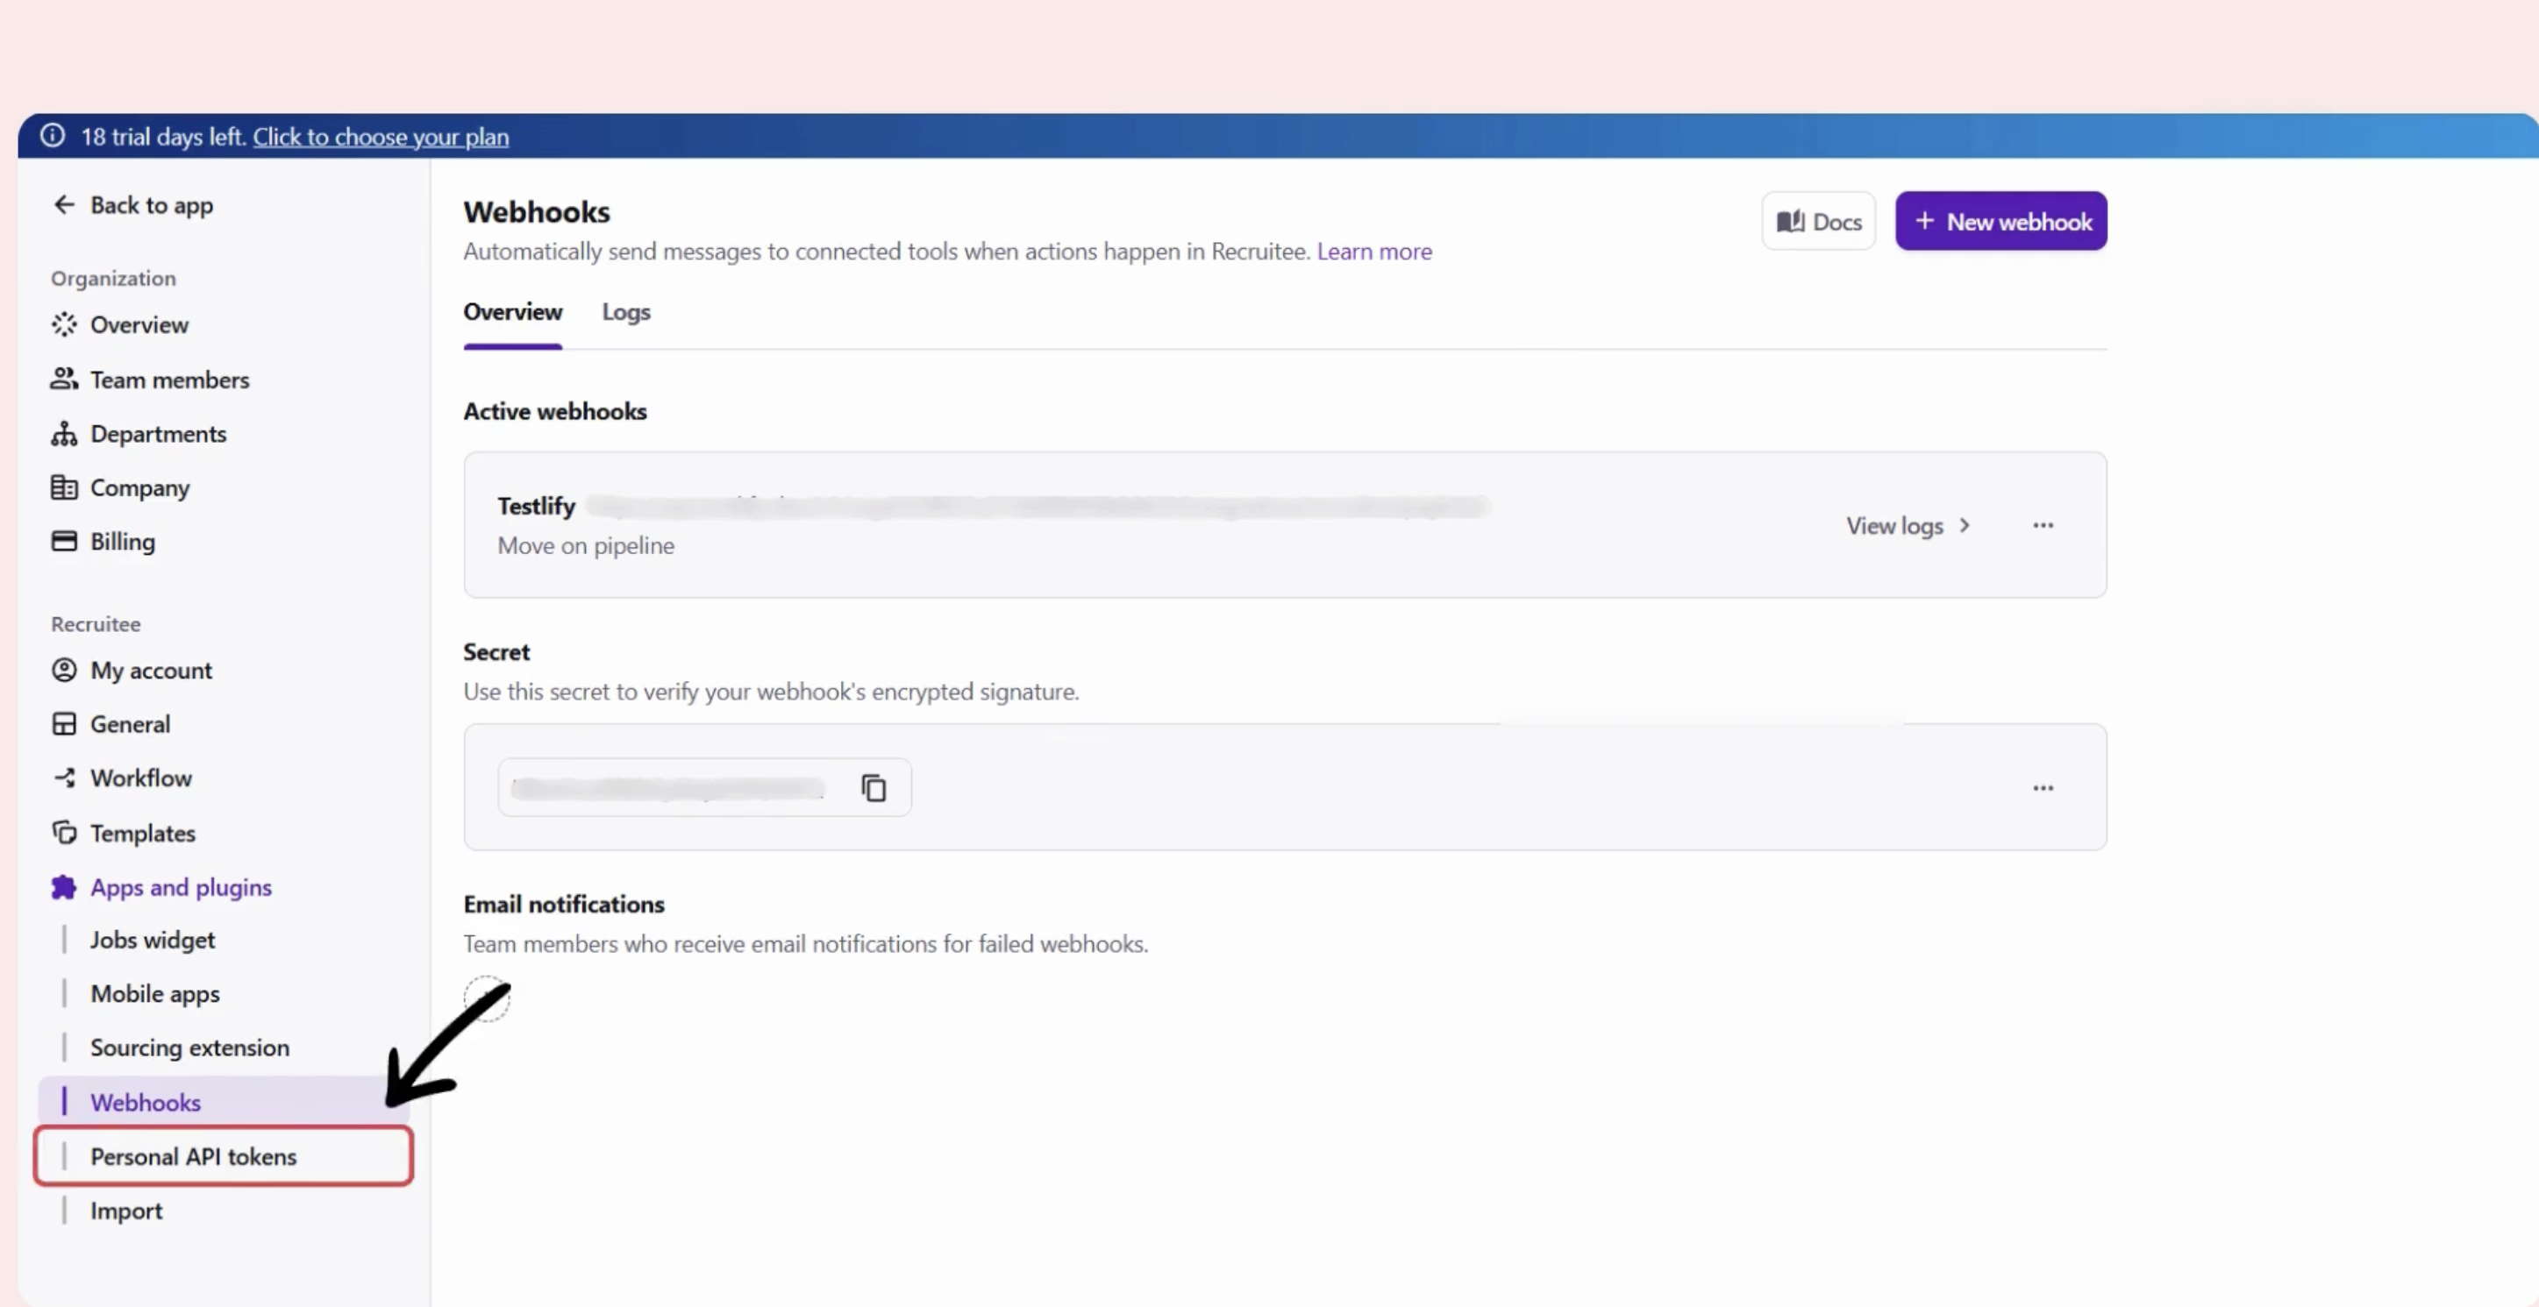Click the secret key field
This screenshot has width=2539, height=1307.
pos(668,788)
